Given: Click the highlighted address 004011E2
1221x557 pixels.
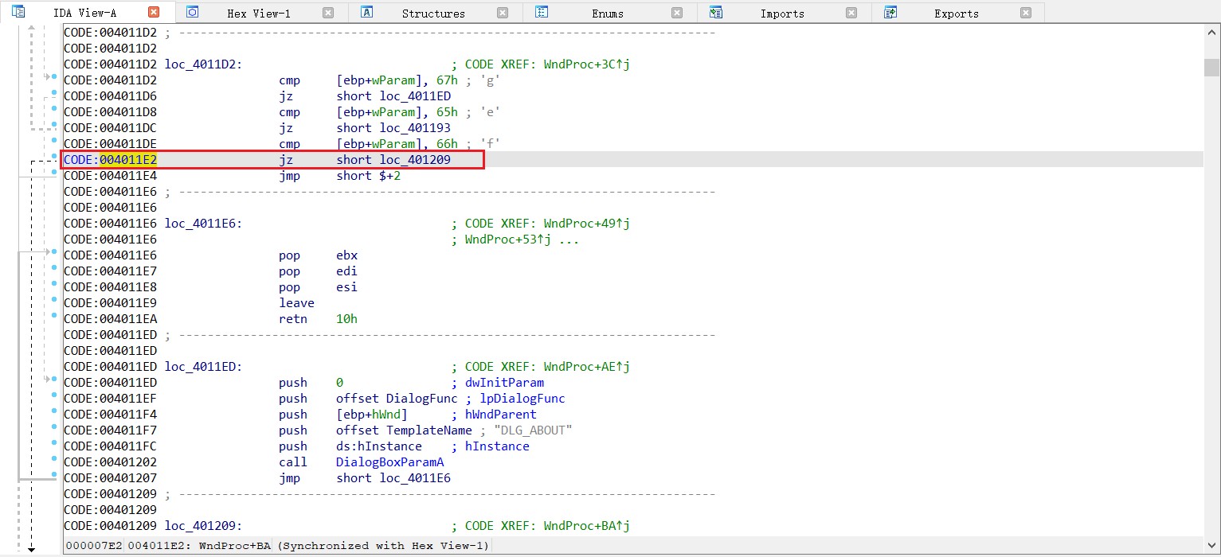Looking at the screenshot, I should coord(128,160).
